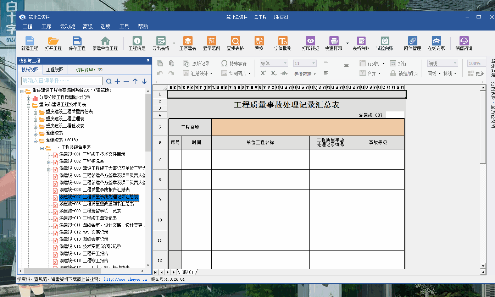Click the template search input field

point(62,81)
